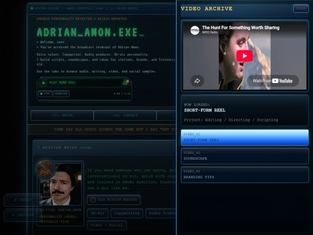Click the share arrow icon on video
The width and height of the screenshot is (313, 235).
197,81
